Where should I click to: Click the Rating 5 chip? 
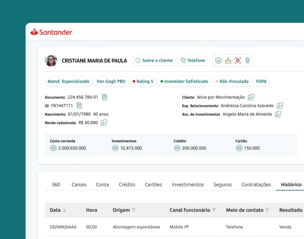point(143,81)
